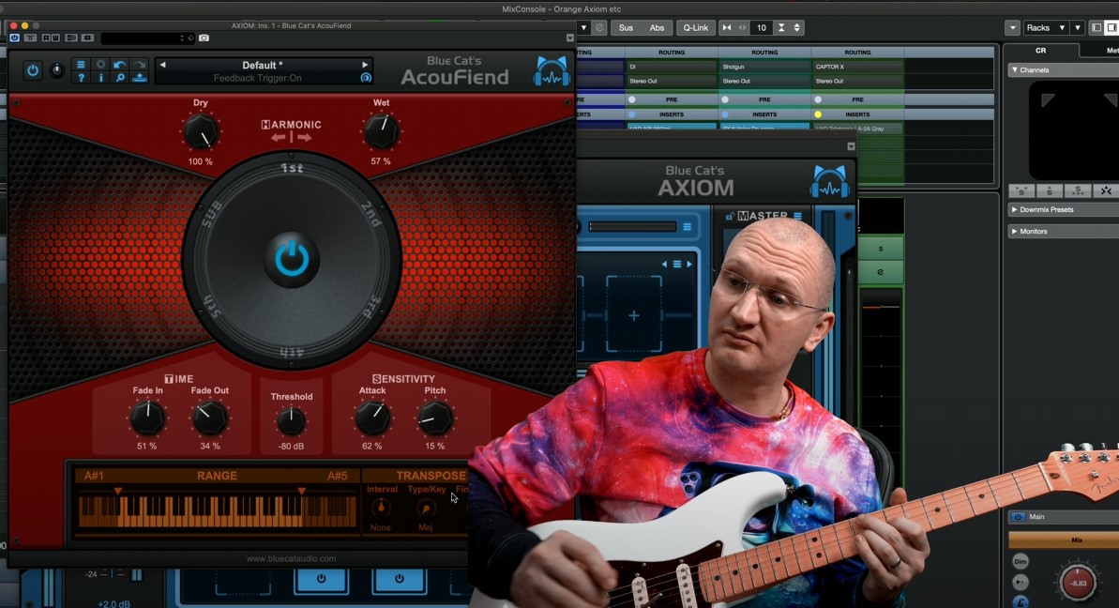Click the Transpose Type/Key knob

pyautogui.click(x=426, y=509)
